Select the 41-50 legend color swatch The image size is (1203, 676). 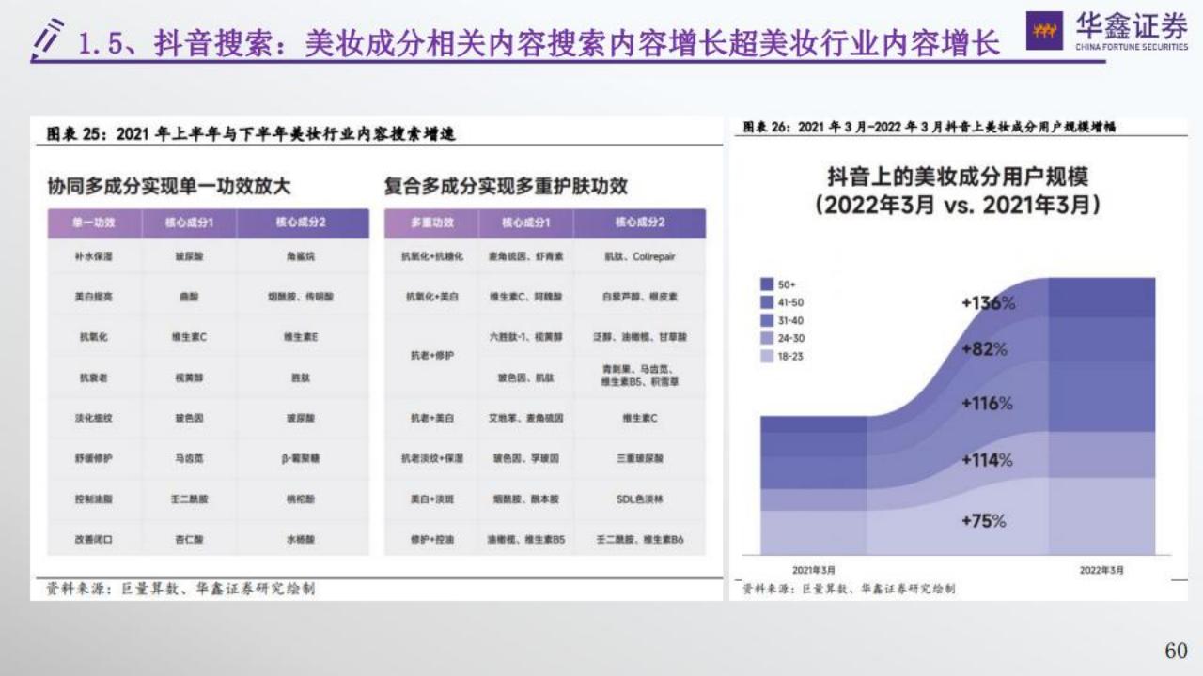click(767, 302)
